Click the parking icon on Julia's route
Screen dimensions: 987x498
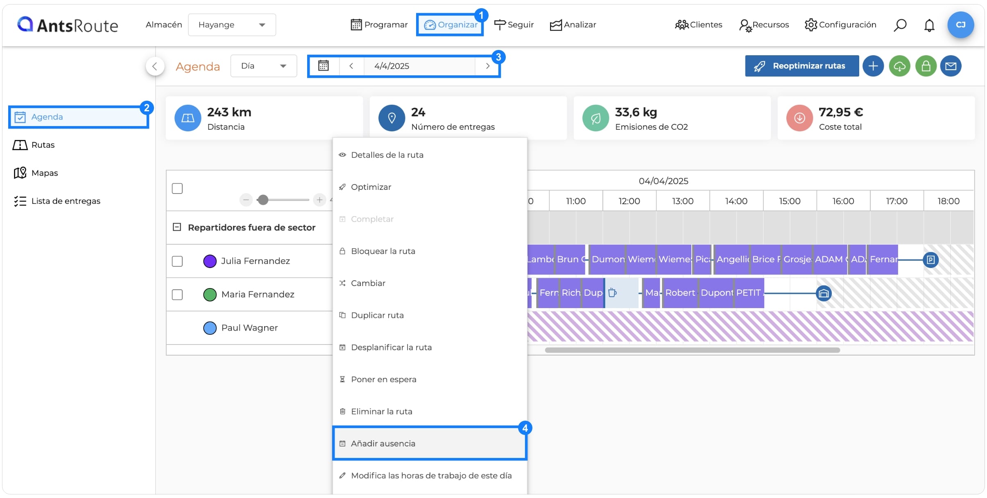point(930,260)
